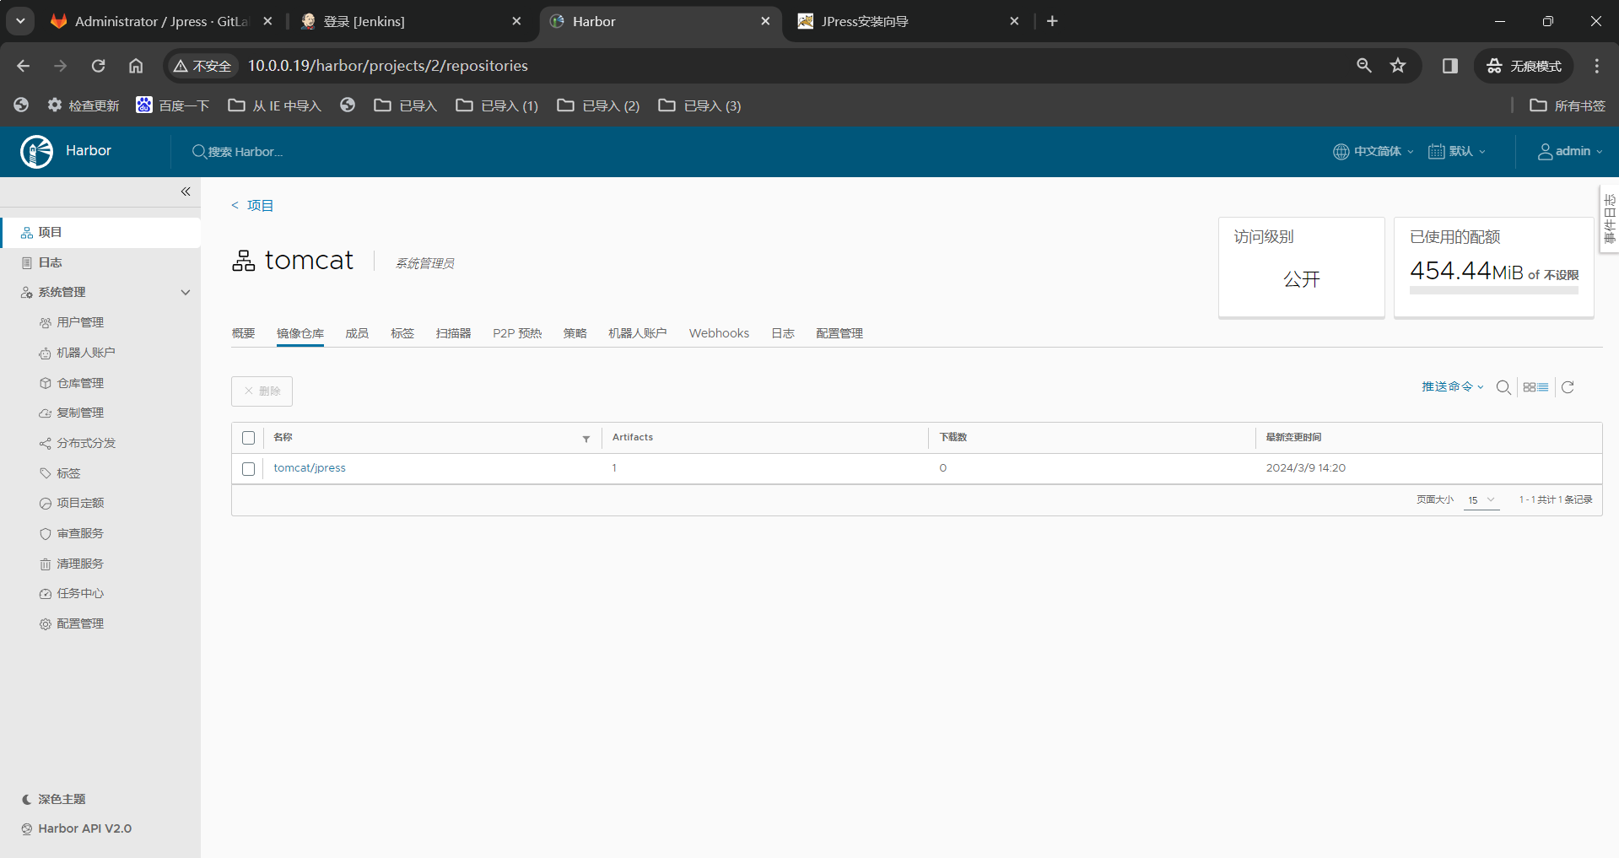Switch to 策略 tab

(575, 333)
